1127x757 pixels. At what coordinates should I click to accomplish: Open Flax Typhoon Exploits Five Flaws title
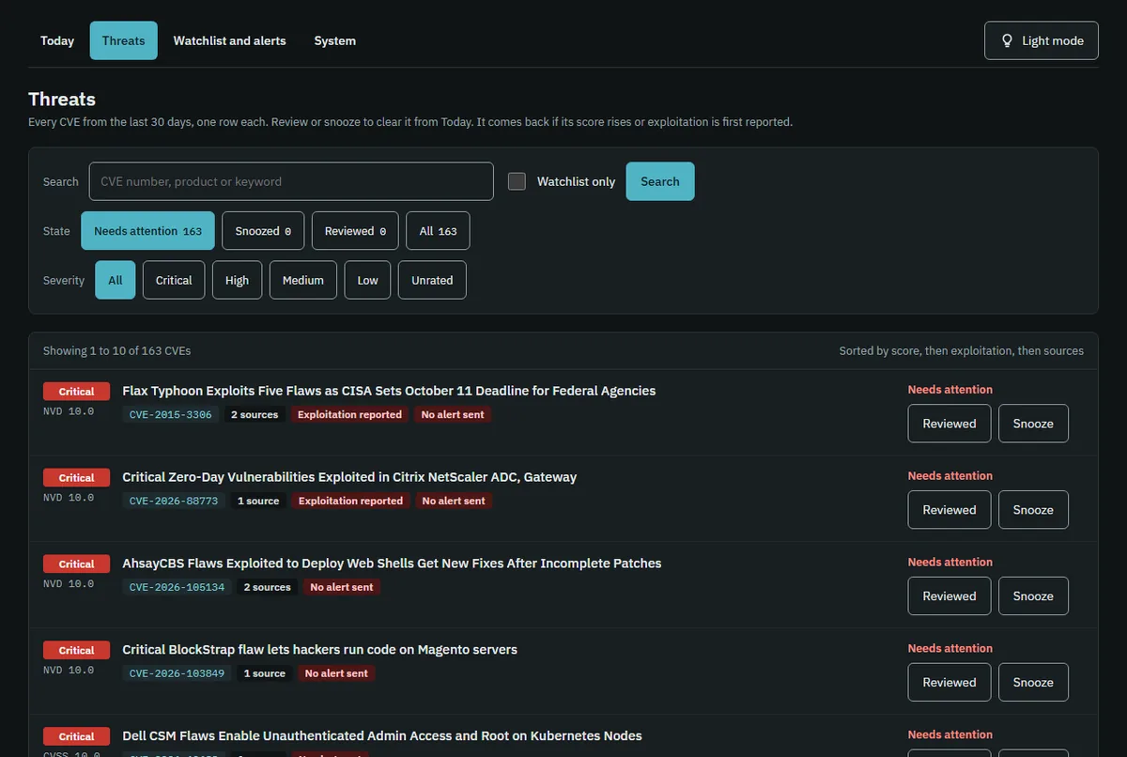pos(389,391)
